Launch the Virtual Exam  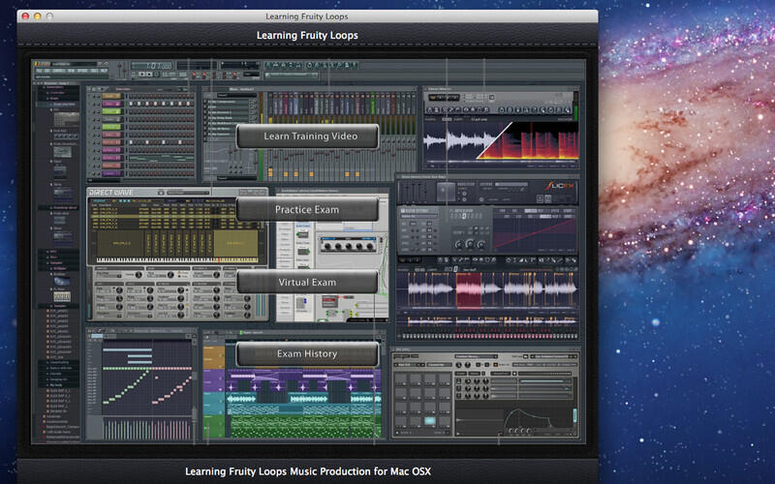pyautogui.click(x=306, y=282)
